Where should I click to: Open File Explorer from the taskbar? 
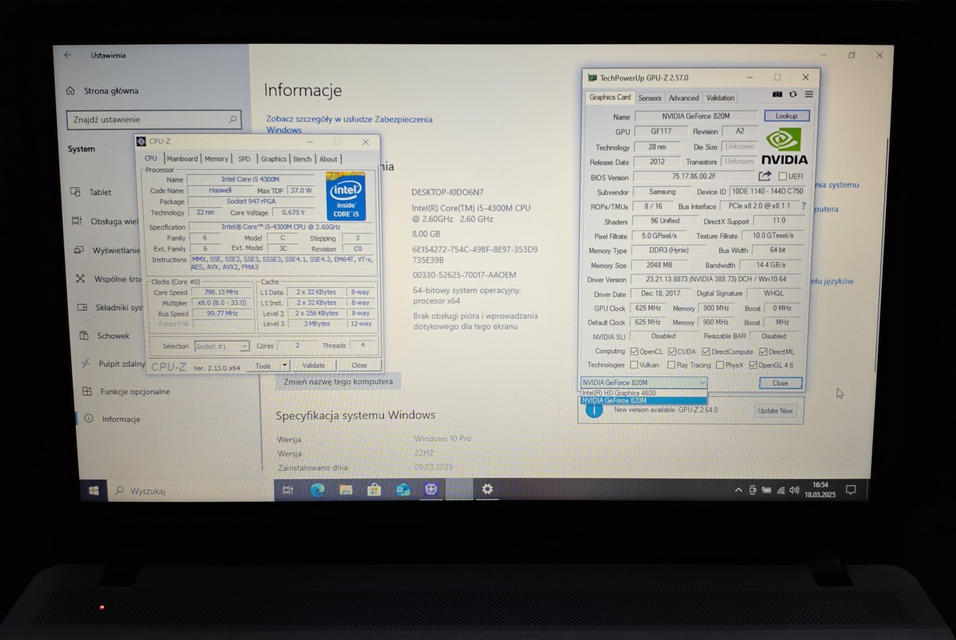tap(346, 490)
